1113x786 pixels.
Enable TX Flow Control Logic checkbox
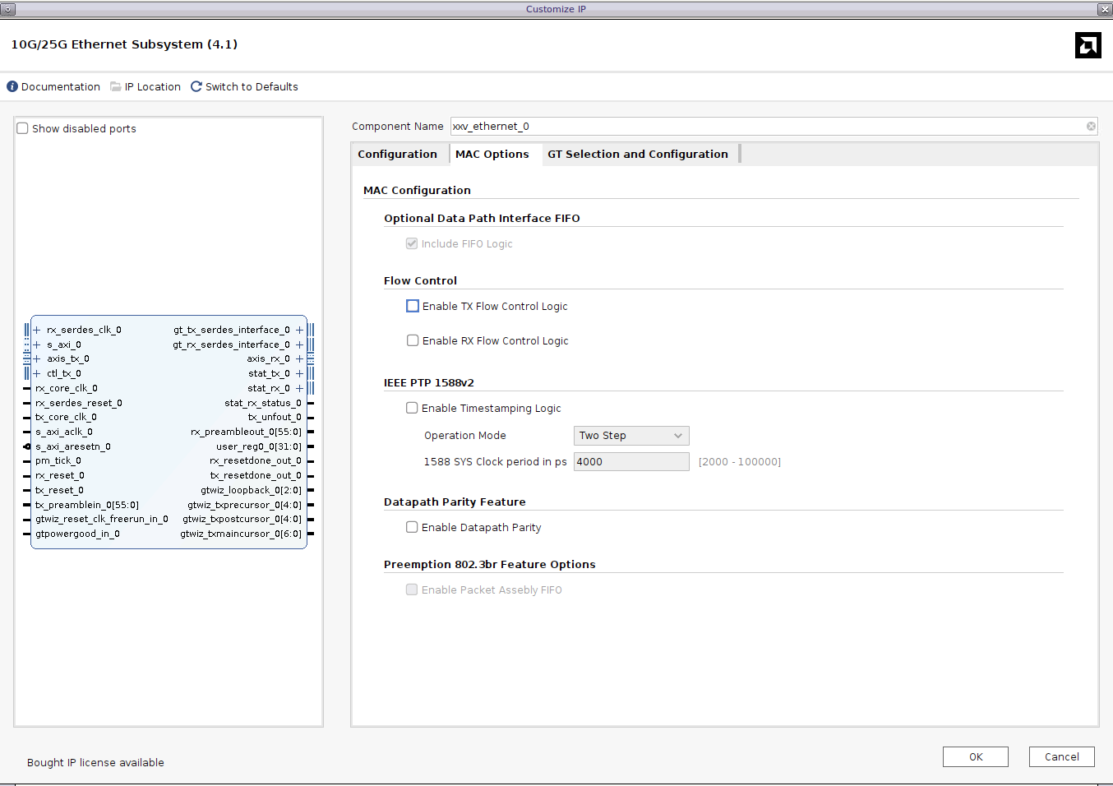tap(413, 306)
